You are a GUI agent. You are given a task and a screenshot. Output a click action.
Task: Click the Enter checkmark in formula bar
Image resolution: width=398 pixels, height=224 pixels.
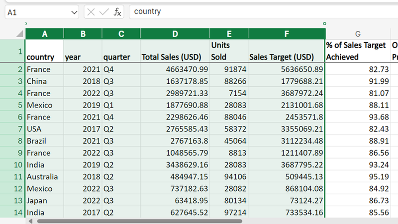click(x=104, y=12)
